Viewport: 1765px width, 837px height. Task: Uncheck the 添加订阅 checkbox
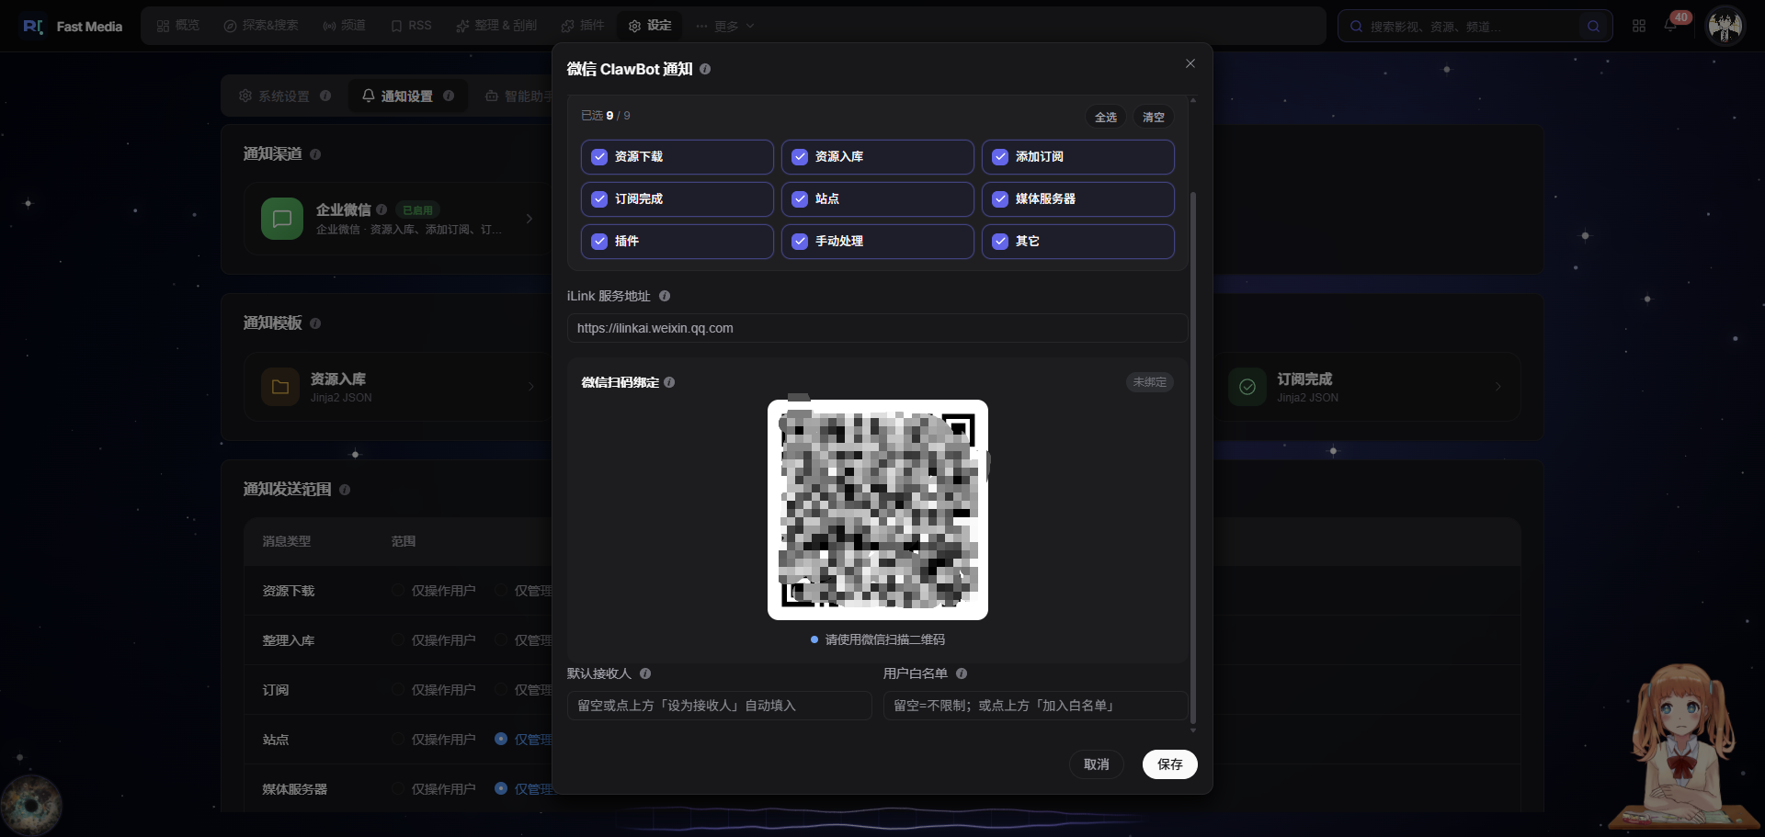pos(1000,157)
